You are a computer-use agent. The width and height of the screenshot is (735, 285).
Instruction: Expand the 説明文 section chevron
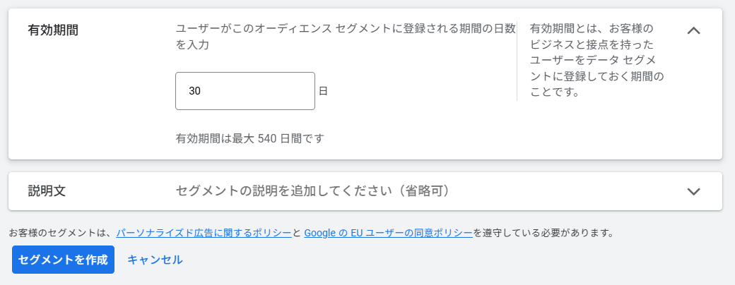693,191
